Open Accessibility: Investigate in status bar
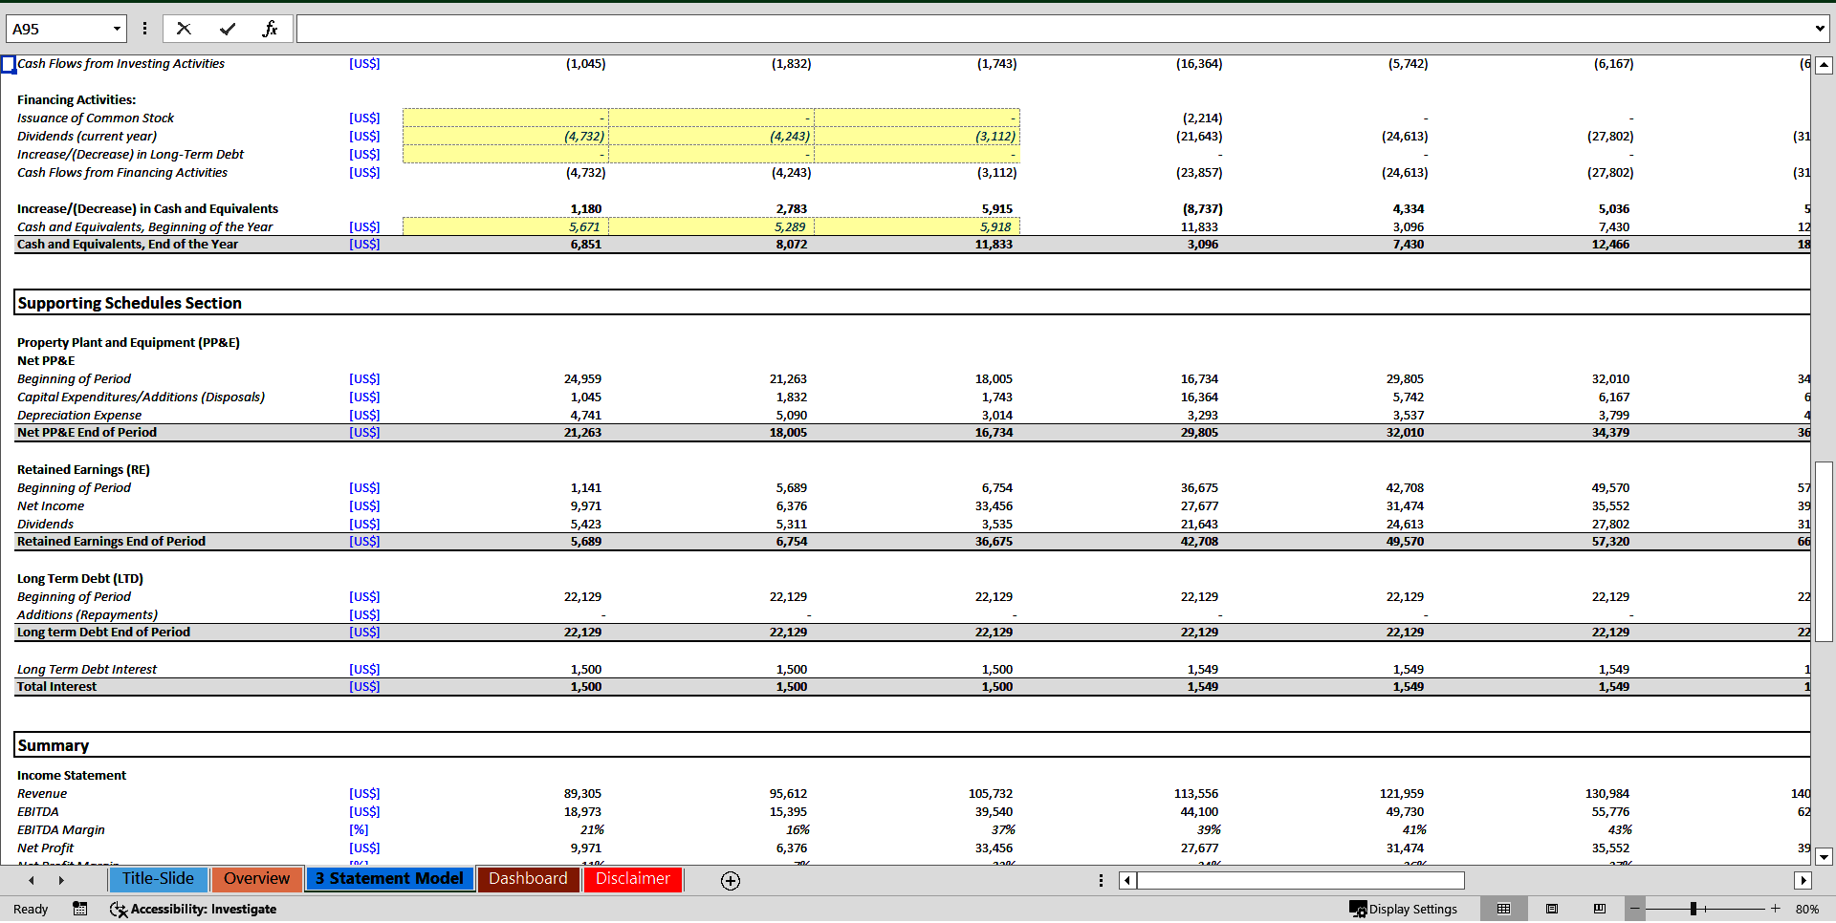This screenshot has height=923, width=1836. (x=193, y=909)
